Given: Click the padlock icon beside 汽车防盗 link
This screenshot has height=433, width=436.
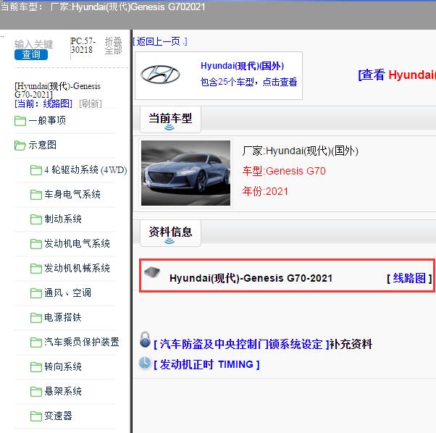Looking at the screenshot, I should pos(145,340).
